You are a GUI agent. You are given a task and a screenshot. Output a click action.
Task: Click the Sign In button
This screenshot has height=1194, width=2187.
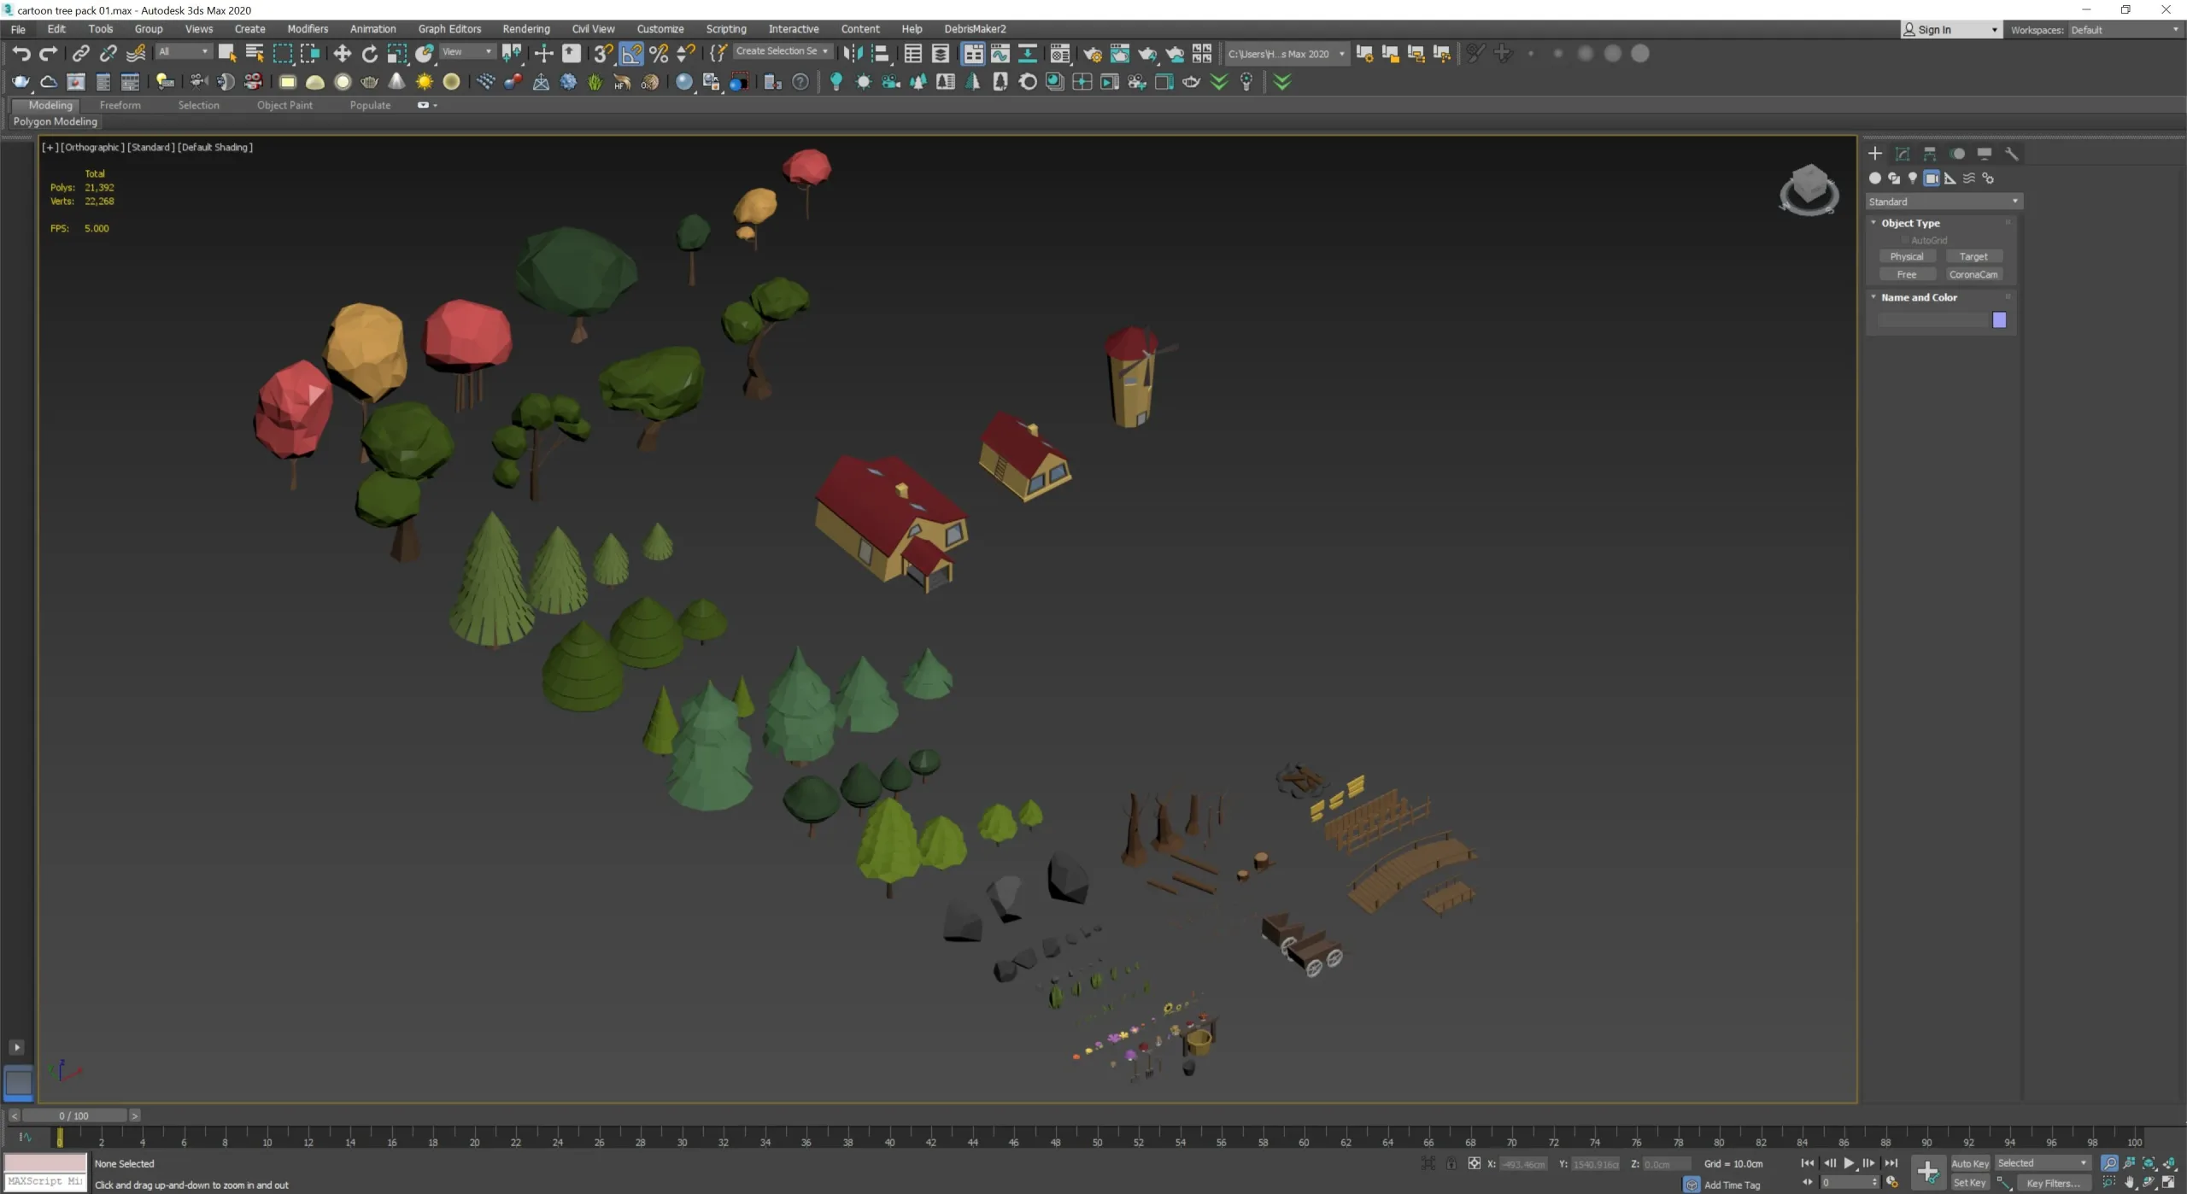(1951, 30)
